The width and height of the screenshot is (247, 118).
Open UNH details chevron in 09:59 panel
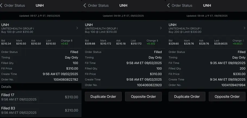tap(161, 28)
